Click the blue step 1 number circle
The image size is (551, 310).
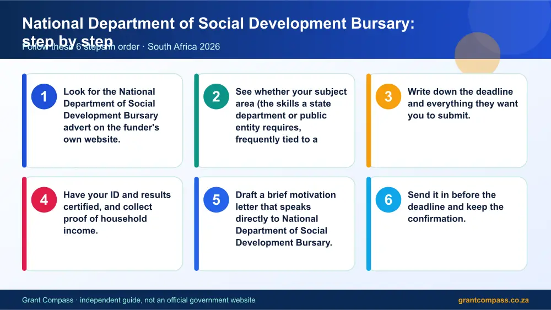point(44,96)
